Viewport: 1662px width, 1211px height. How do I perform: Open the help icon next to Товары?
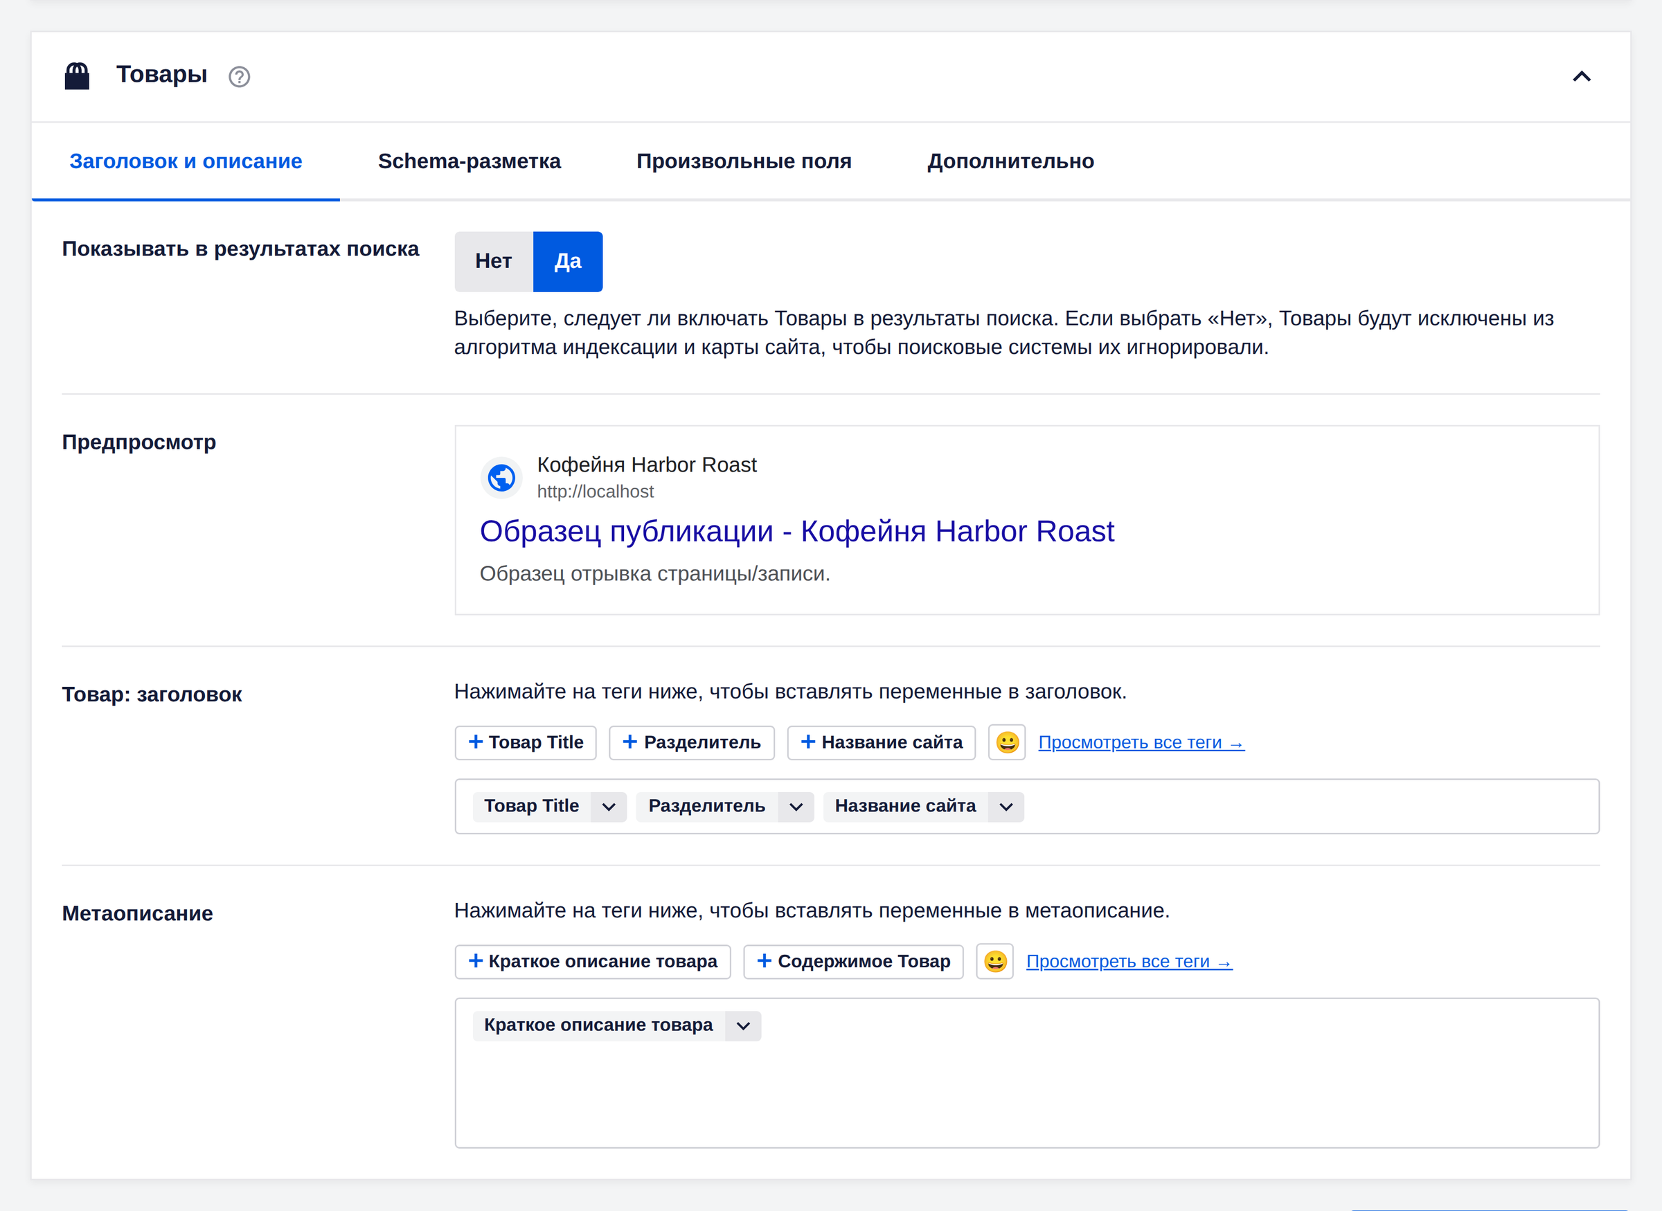click(x=239, y=77)
